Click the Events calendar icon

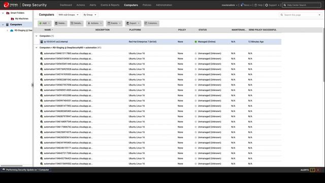click(109, 23)
